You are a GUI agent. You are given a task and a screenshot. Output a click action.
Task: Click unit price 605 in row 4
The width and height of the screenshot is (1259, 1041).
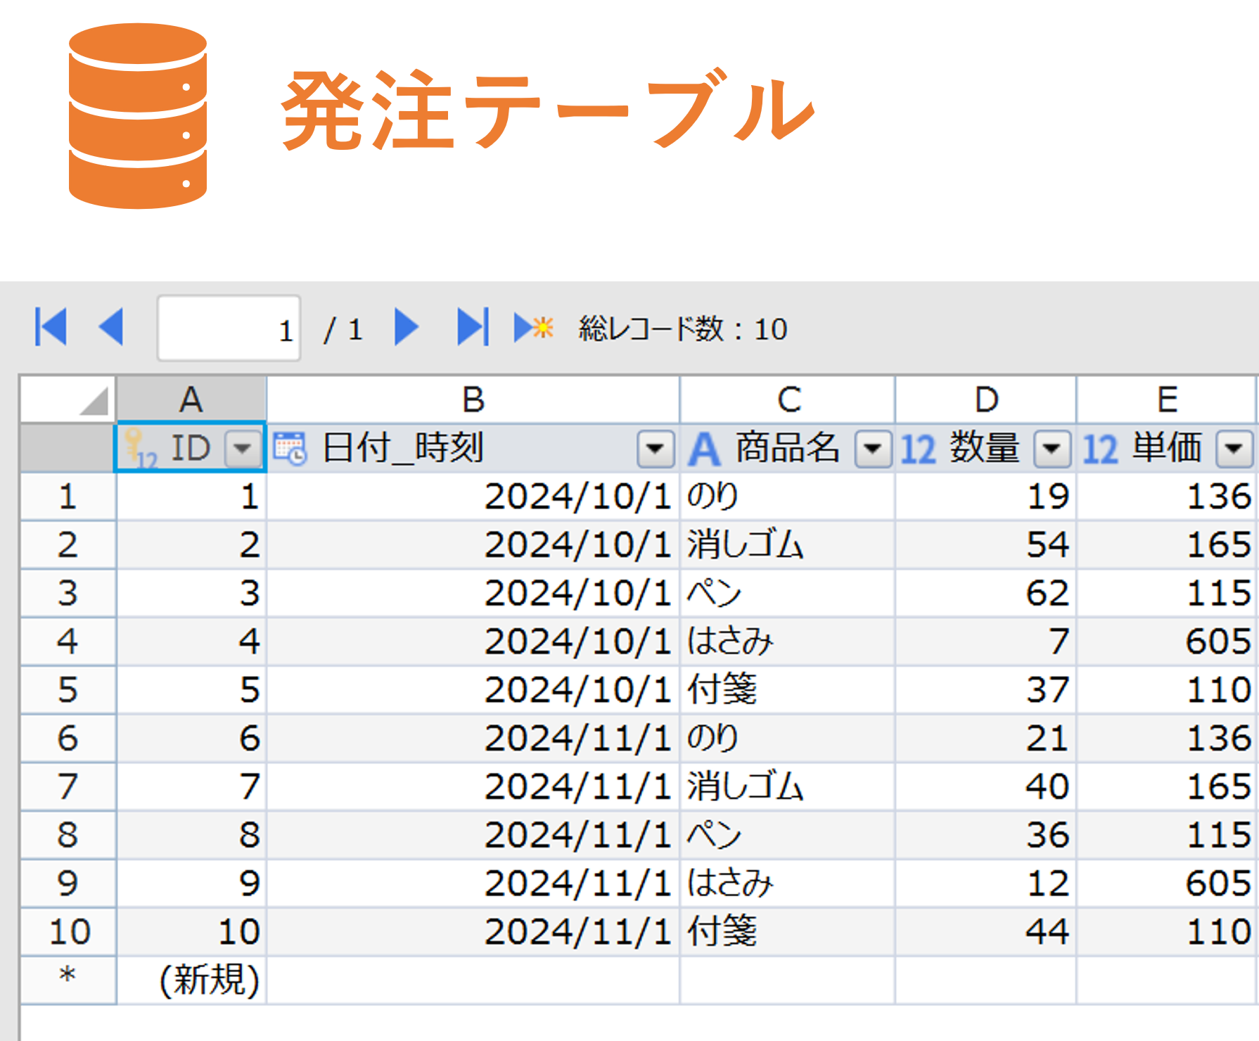coord(1168,641)
